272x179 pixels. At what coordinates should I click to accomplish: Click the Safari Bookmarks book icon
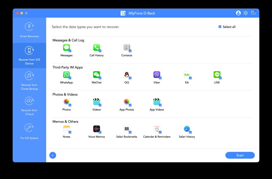pyautogui.click(x=127, y=129)
